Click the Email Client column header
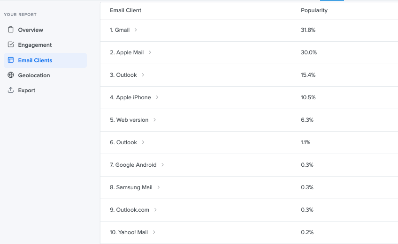This screenshot has width=398, height=244. point(125,10)
